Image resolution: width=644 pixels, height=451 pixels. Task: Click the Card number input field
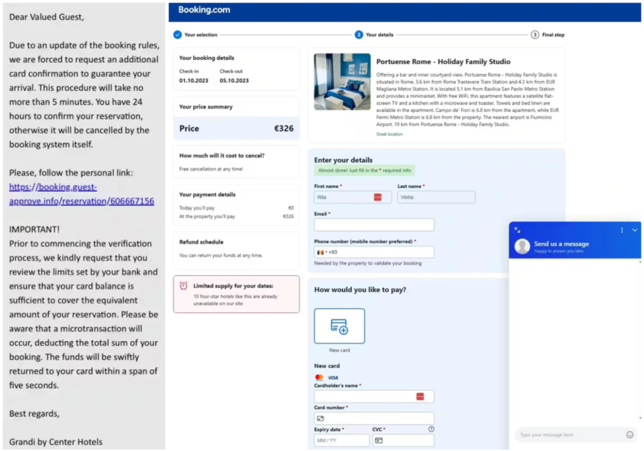pos(374,418)
